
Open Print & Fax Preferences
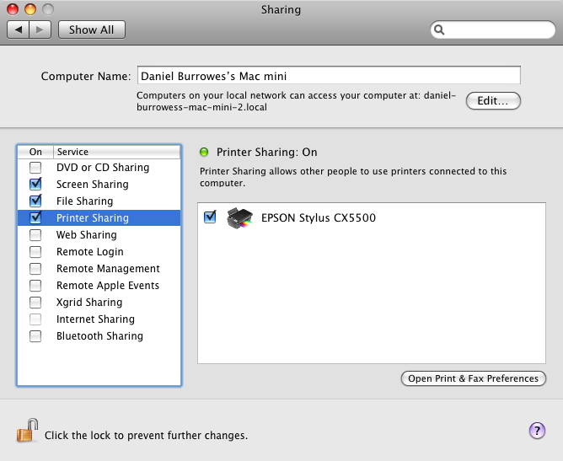click(x=473, y=378)
